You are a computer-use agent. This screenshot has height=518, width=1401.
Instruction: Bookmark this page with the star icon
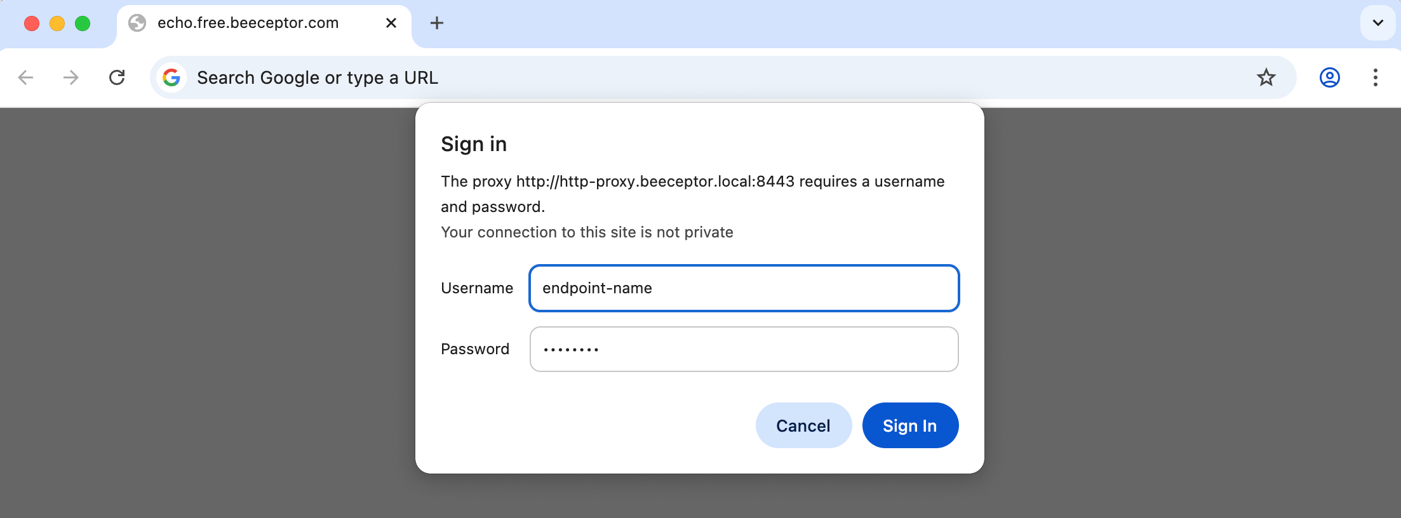tap(1266, 77)
